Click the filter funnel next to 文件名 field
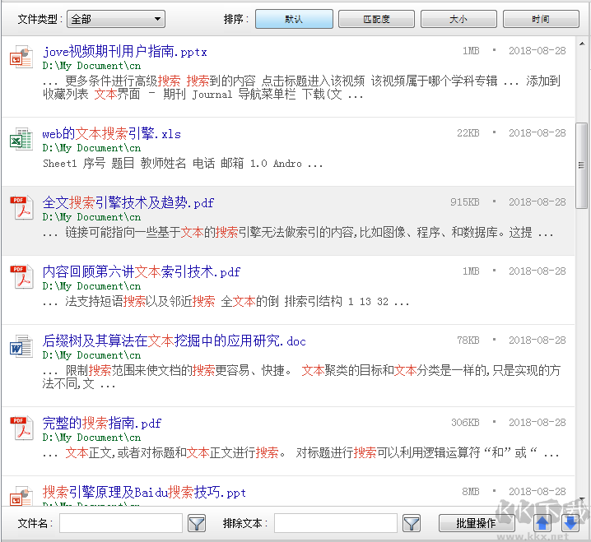 [x=197, y=523]
